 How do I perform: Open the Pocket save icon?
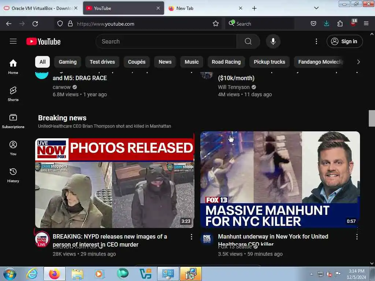pyautogui.click(x=313, y=24)
